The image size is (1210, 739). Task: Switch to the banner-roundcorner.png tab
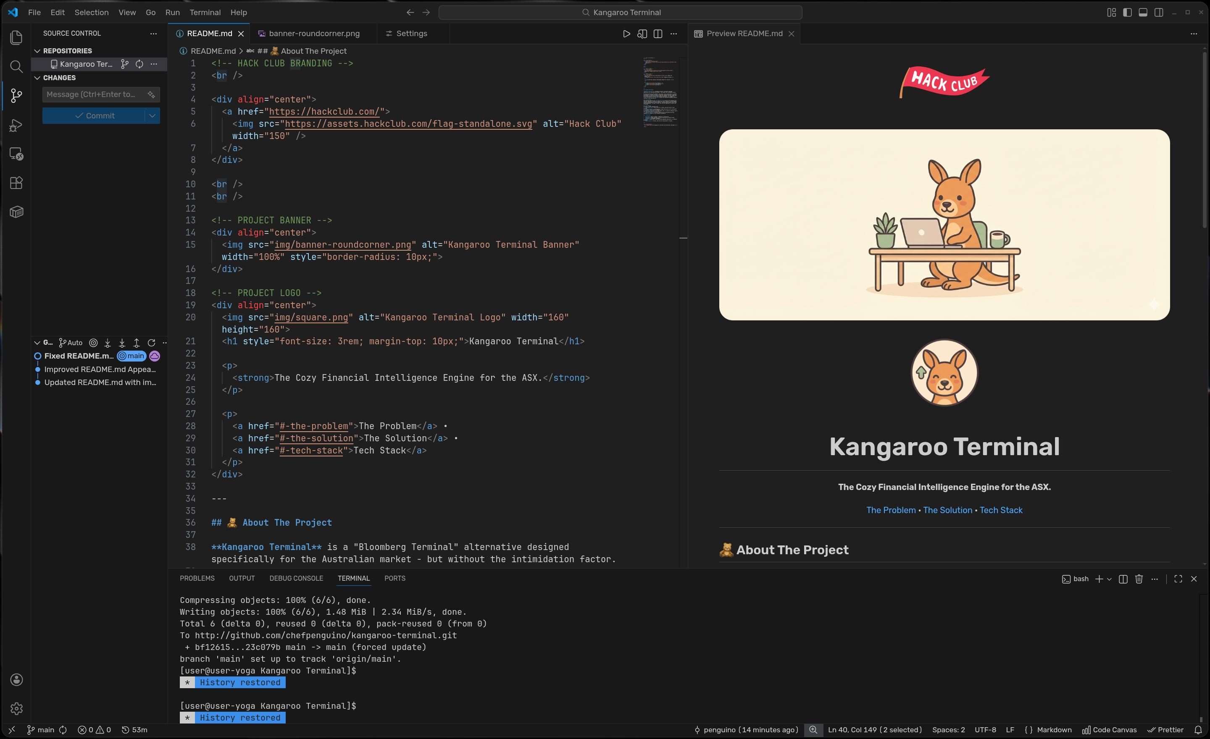pos(313,33)
